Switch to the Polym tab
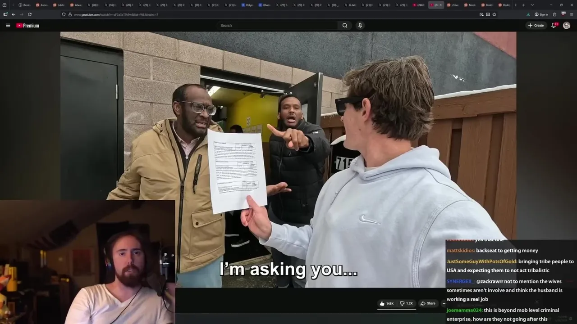The image size is (577, 324). [x=247, y=5]
